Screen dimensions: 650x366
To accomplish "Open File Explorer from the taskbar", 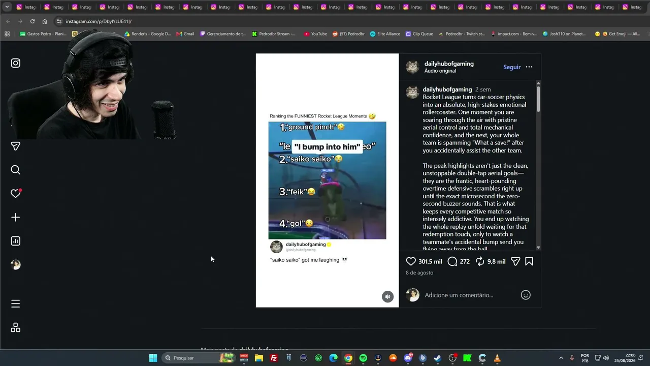I will tap(259, 358).
